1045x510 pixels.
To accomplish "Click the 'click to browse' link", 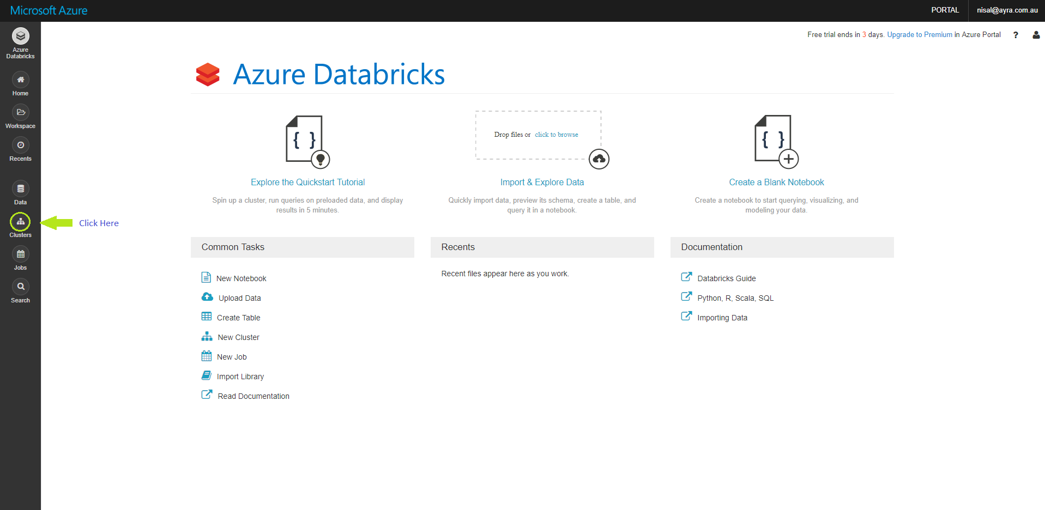I will [x=557, y=135].
